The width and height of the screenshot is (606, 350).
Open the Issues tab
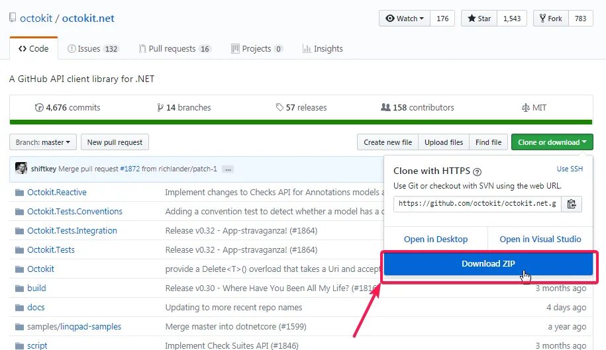(93, 48)
